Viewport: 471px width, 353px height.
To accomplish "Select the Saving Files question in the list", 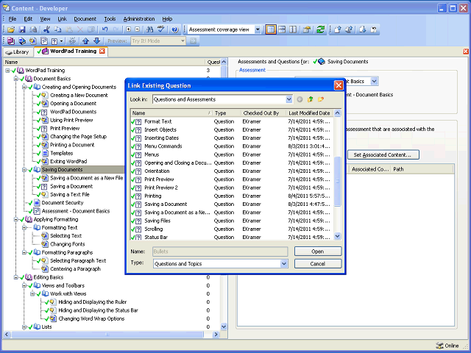I will (x=157, y=220).
